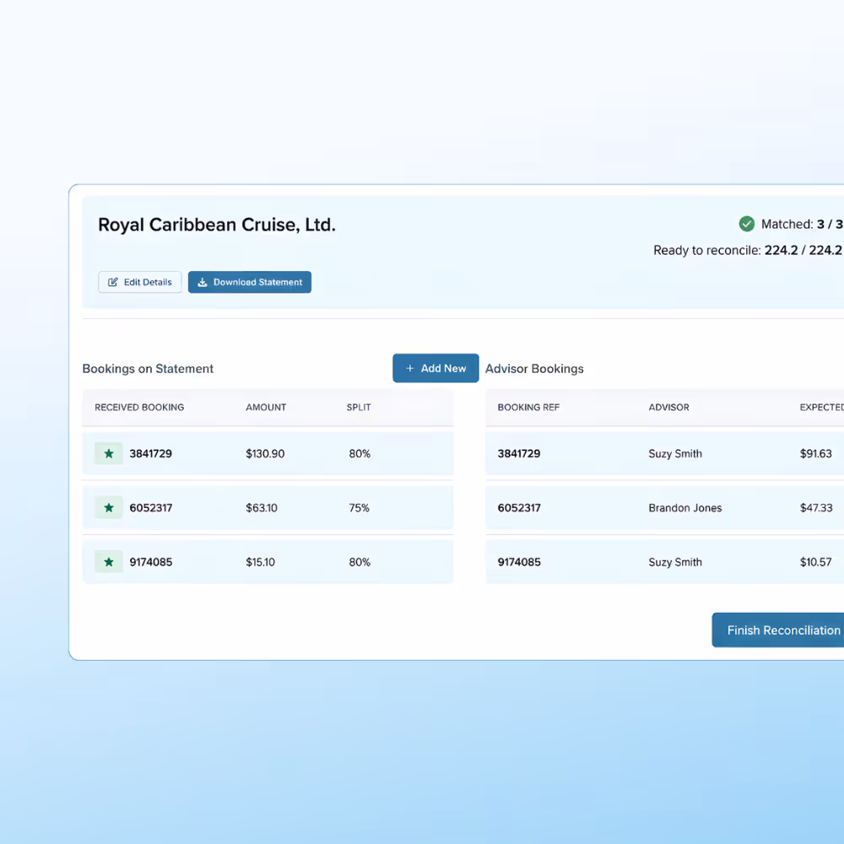Click the Ready to reconcile amount

click(748, 251)
